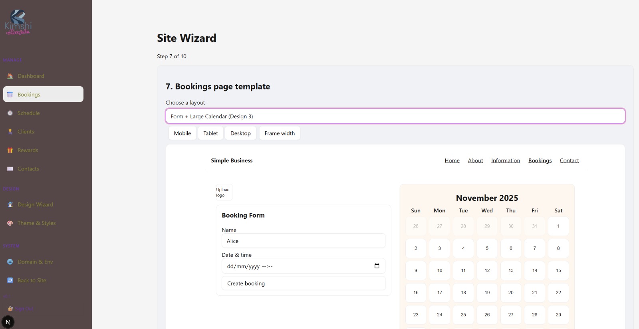
Task: Pick November 29 calendar day
Action: pyautogui.click(x=558, y=315)
